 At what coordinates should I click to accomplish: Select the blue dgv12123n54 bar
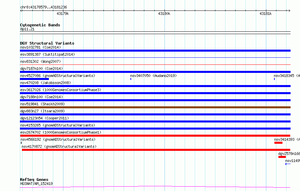(155, 121)
